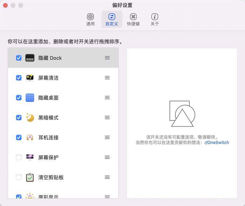Viewport: 245px width, 206px height.
Task: Uncheck the 隐藏 Dock checkbox
Action: click(x=19, y=58)
